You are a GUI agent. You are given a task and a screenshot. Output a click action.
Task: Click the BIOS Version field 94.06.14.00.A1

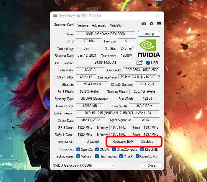(x=105, y=63)
